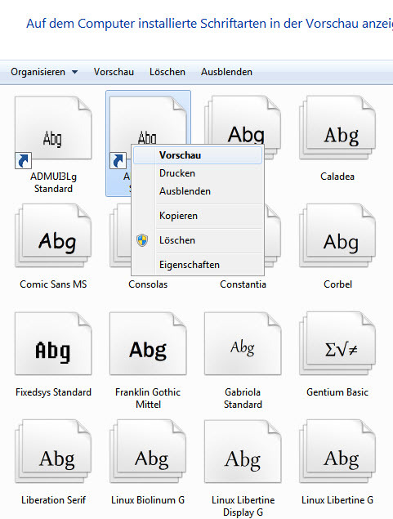Choose Vorschau in the context menu

(198, 155)
